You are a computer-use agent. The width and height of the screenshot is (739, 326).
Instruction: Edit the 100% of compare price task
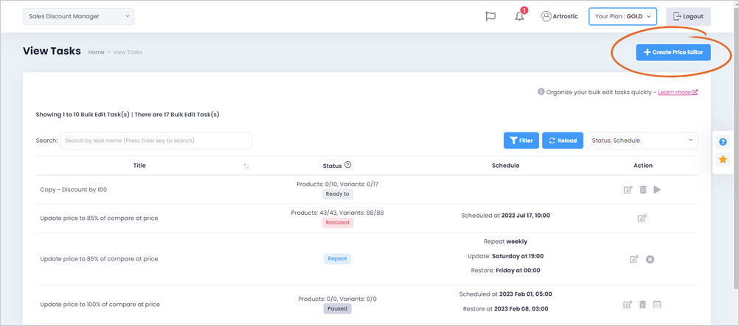coord(628,305)
